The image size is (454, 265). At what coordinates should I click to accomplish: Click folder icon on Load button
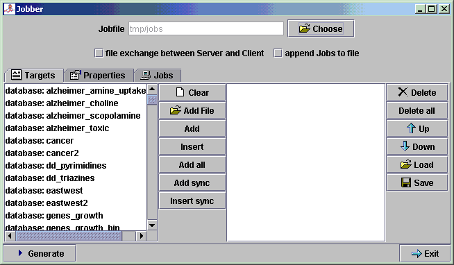pos(406,164)
